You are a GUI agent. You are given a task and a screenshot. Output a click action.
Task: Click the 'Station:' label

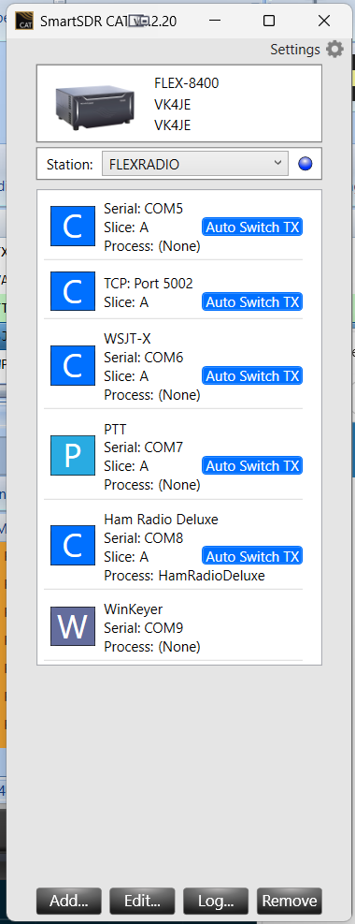coord(70,165)
